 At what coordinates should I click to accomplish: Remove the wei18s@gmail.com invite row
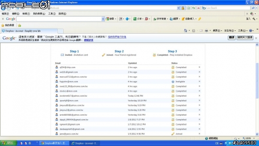200,72
